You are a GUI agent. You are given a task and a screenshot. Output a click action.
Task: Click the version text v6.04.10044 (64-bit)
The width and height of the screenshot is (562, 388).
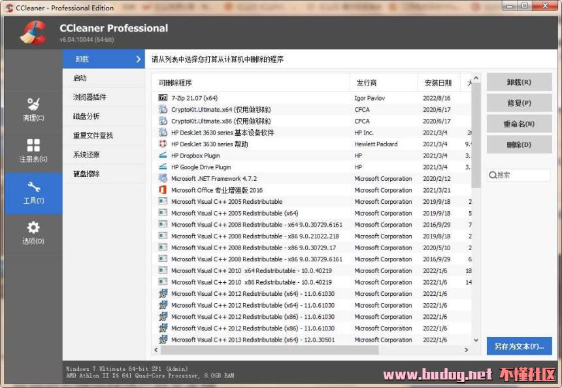[87, 39]
